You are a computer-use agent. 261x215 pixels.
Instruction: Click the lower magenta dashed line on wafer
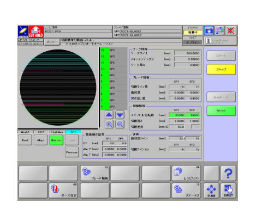point(43,104)
